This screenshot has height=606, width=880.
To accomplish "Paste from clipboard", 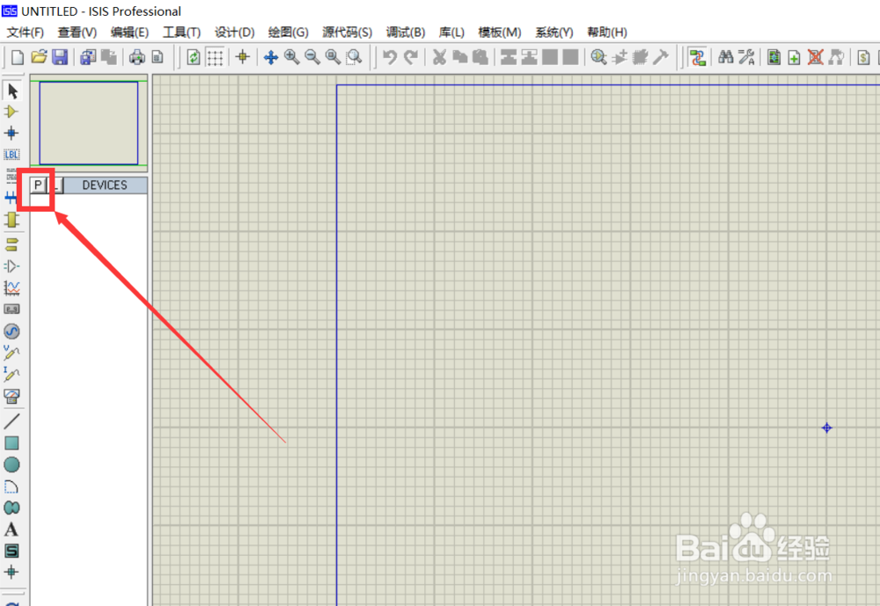I will (x=480, y=57).
